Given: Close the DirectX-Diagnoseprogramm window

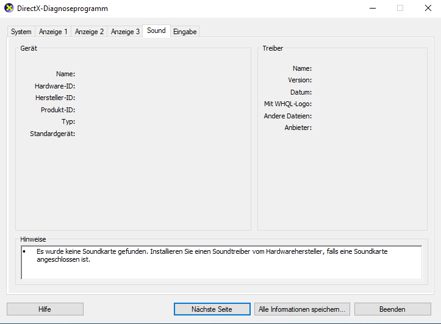Looking at the screenshot, I should pyautogui.click(x=428, y=8).
